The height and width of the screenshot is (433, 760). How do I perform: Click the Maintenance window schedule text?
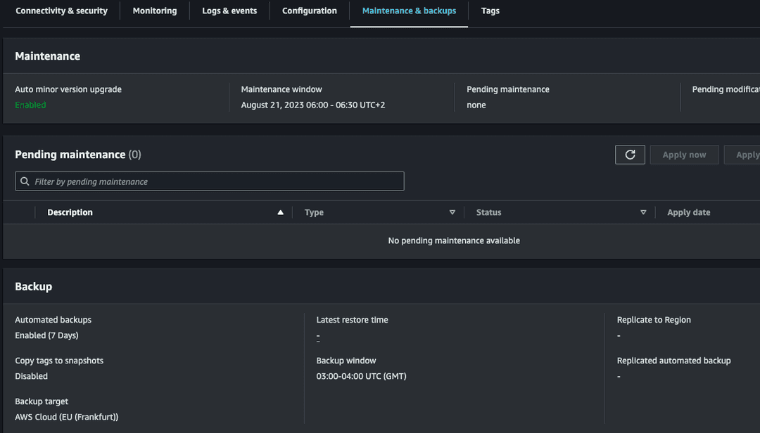click(x=312, y=104)
